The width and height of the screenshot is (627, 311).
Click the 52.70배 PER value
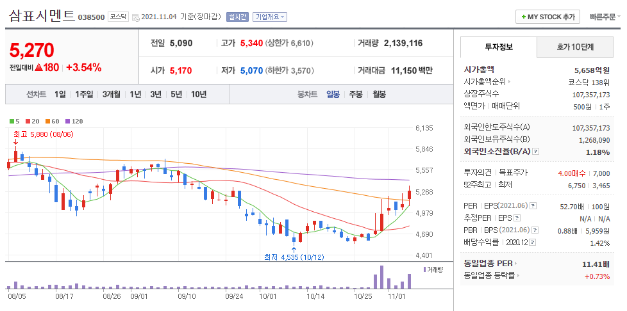(x=572, y=207)
